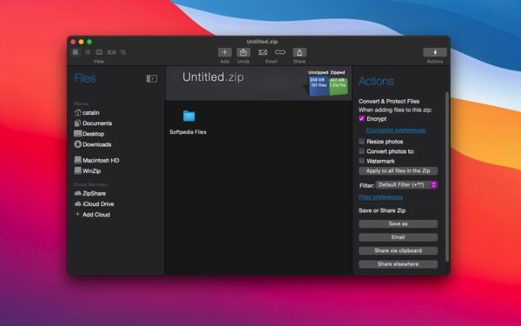The image size is (521, 326).
Task: Open the Default Filter dropdown
Action: [406, 185]
